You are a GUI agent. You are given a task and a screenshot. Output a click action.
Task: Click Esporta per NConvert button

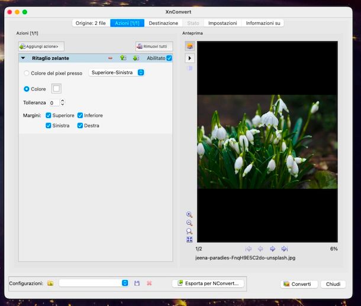coord(208,284)
